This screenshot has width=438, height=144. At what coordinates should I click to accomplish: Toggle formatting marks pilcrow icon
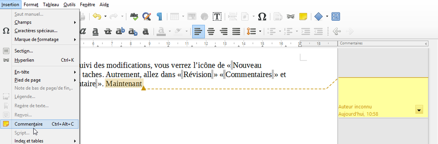tap(159, 16)
